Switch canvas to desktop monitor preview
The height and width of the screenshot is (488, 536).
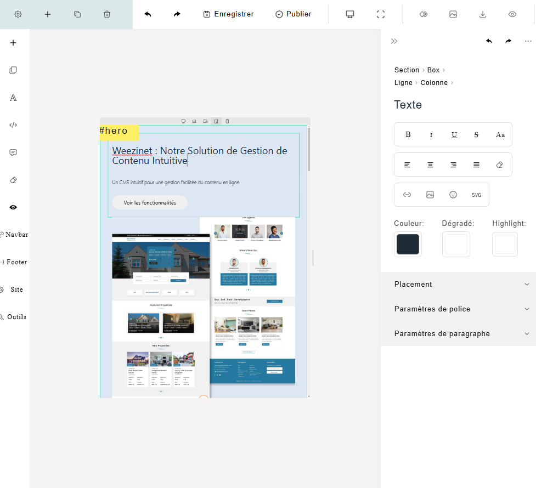[183, 121]
